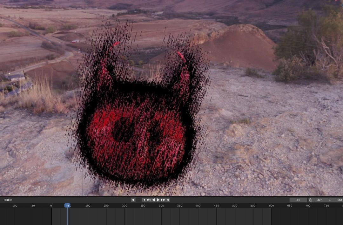Jump to the start frame of the timeline
The width and height of the screenshot is (343, 225).
(x=144, y=200)
